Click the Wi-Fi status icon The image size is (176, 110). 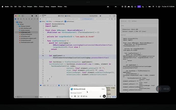pyautogui.click(x=153, y=7)
